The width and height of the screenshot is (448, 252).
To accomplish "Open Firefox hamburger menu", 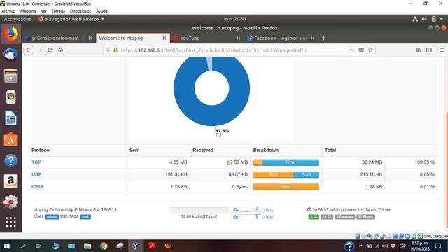I will [x=442, y=50].
